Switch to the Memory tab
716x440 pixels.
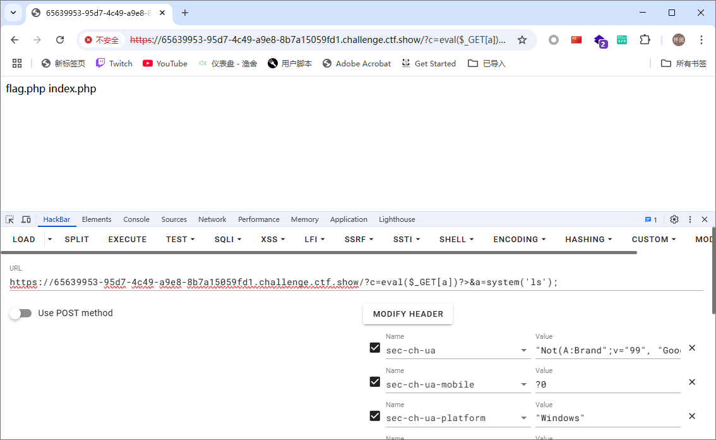click(x=304, y=219)
